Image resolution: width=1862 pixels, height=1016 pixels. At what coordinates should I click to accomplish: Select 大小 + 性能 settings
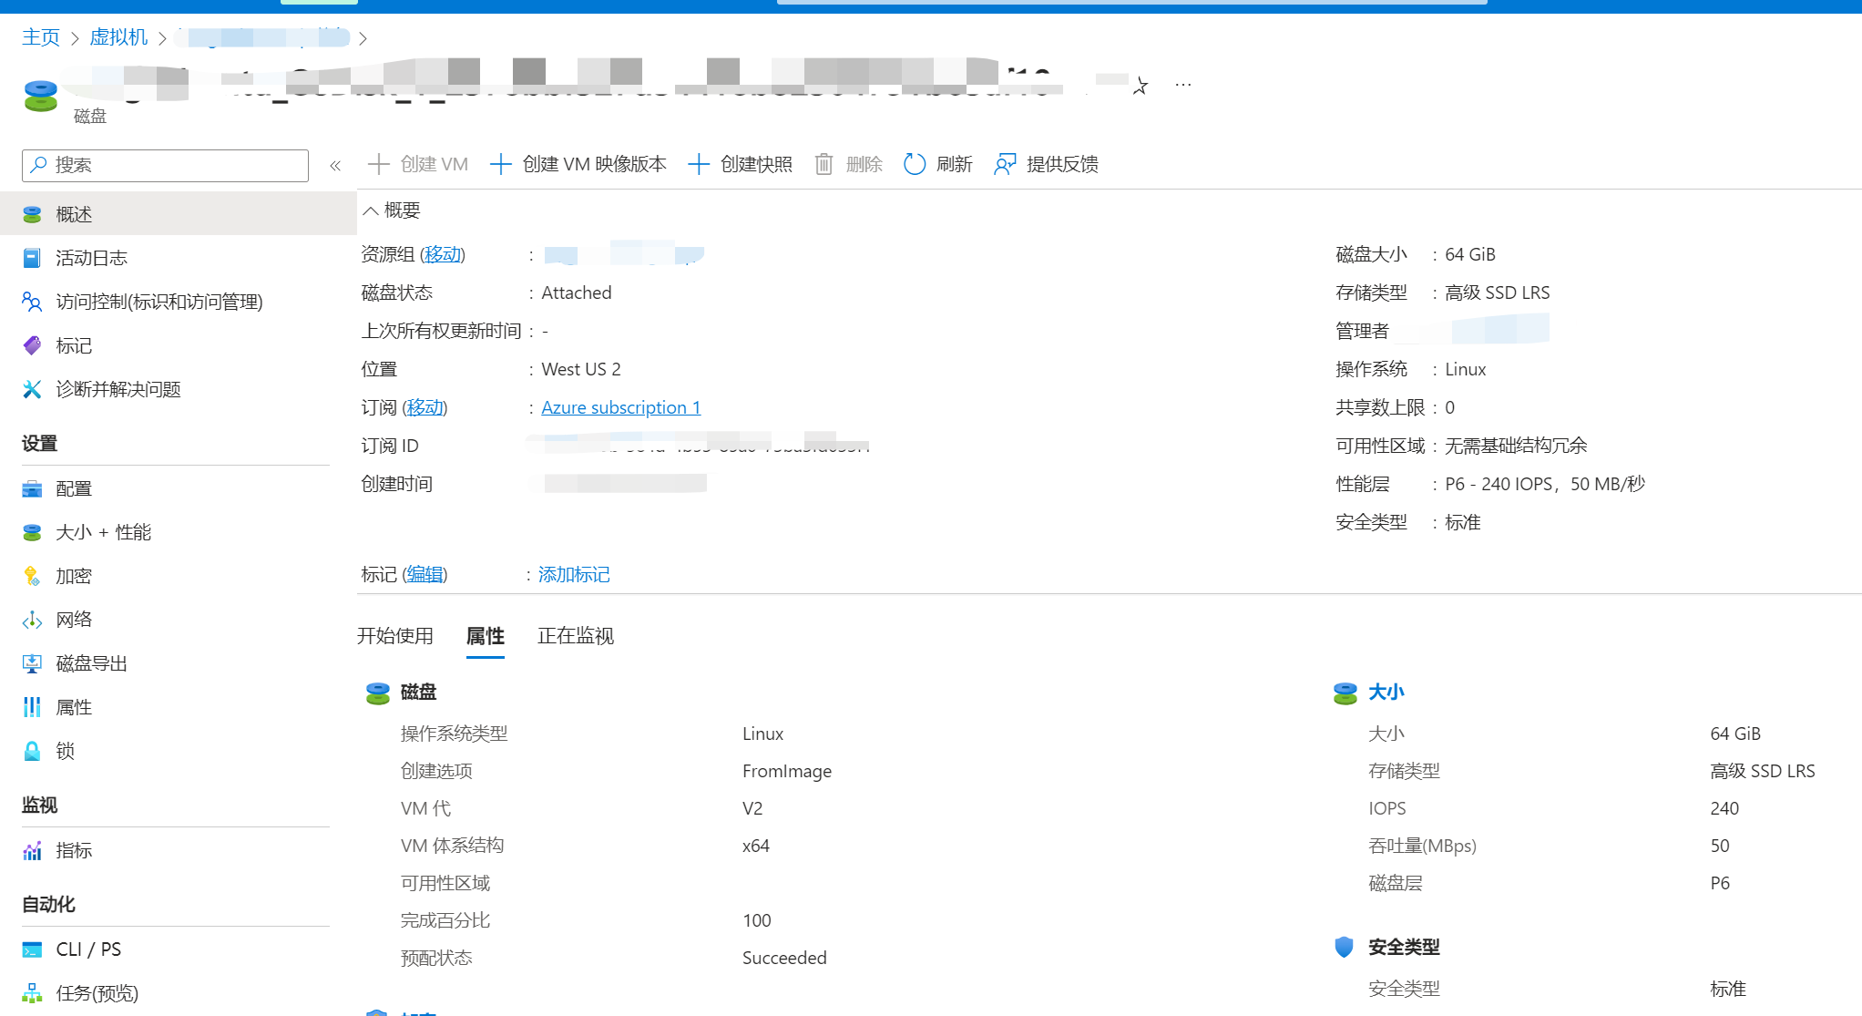103,531
